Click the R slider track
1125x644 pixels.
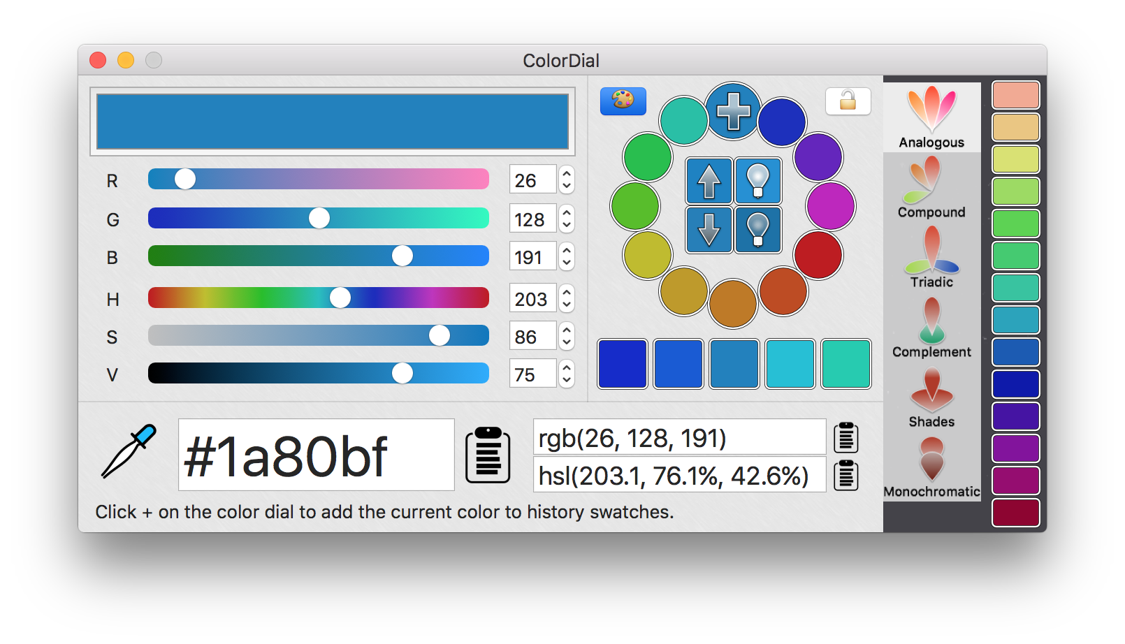tap(319, 179)
